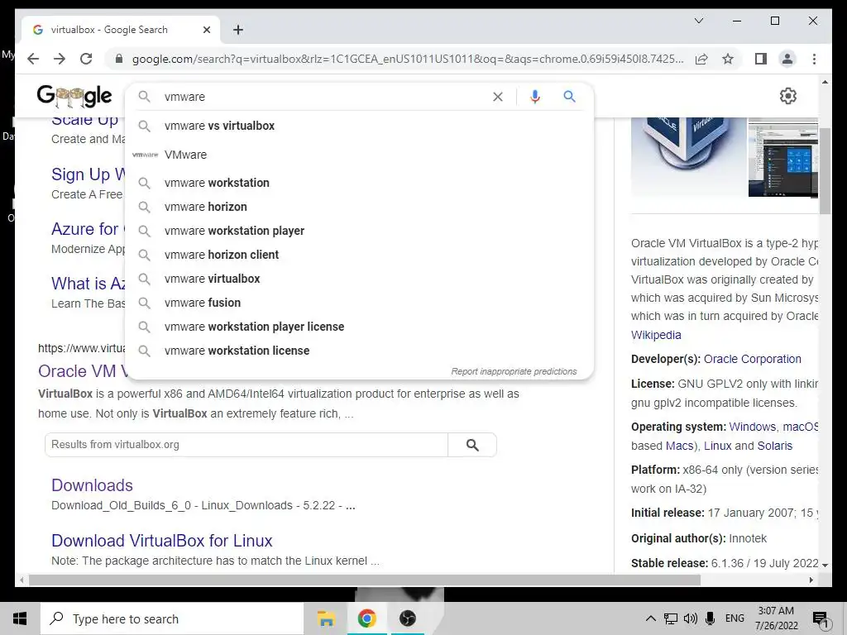Click the microphone tray icon
Screen dimensions: 847x635
click(711, 618)
